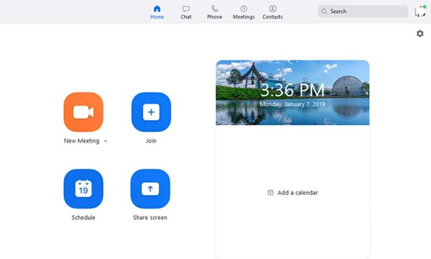The width and height of the screenshot is (431, 259).
Task: Switch to the Home tab
Action: tap(157, 12)
